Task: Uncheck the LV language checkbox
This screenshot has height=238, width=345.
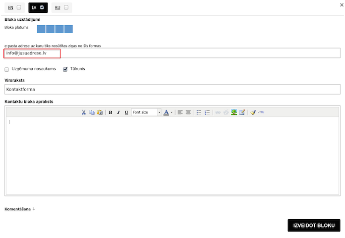Action: pyautogui.click(x=42, y=7)
